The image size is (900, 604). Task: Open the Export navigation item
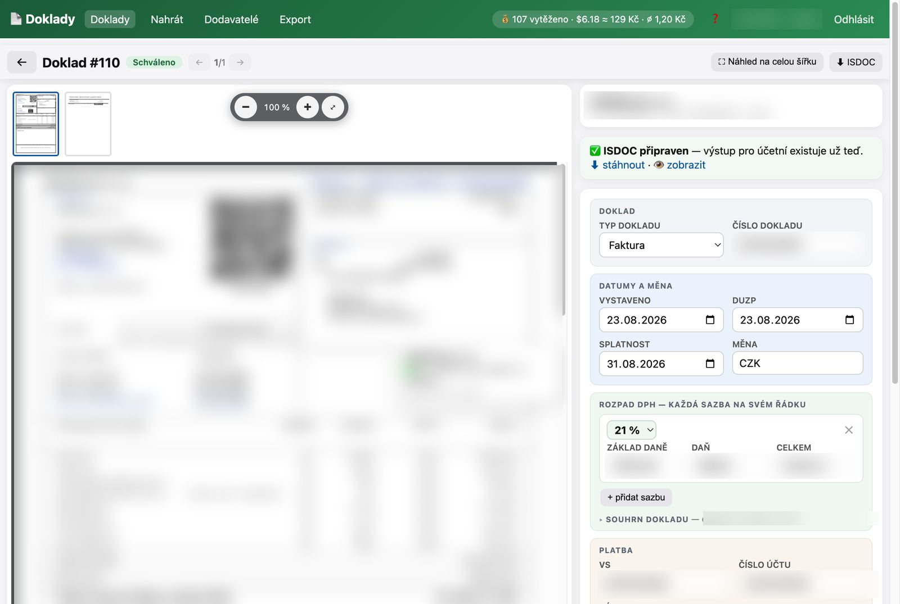295,19
